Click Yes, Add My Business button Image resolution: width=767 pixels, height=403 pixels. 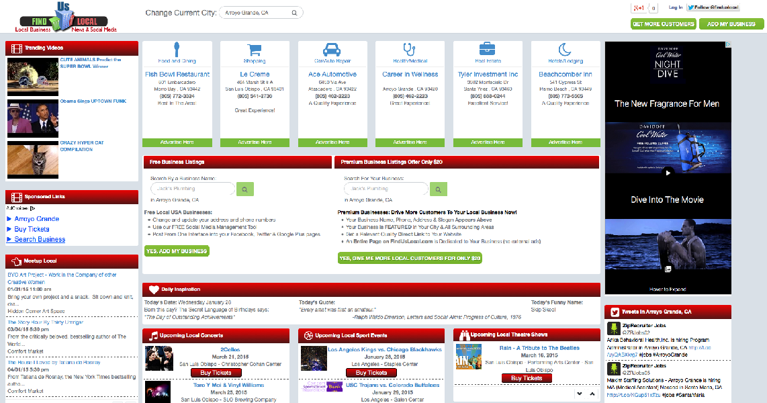click(177, 251)
